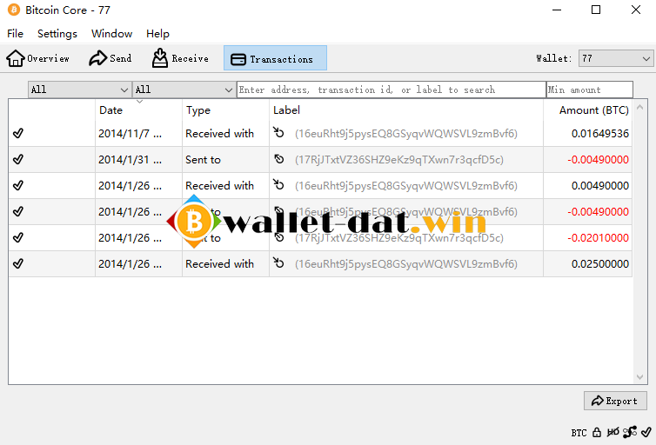Open the Help menu

(x=157, y=34)
